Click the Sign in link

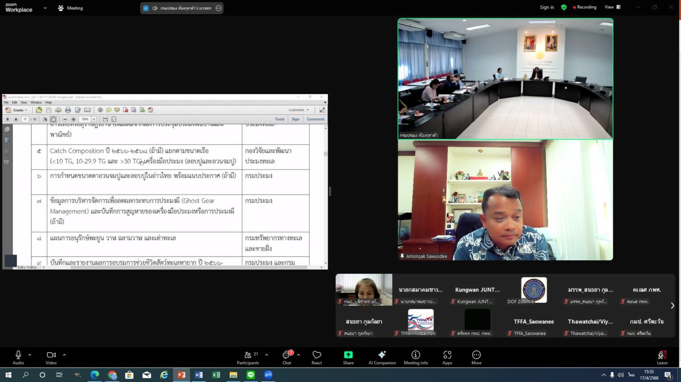tap(547, 7)
